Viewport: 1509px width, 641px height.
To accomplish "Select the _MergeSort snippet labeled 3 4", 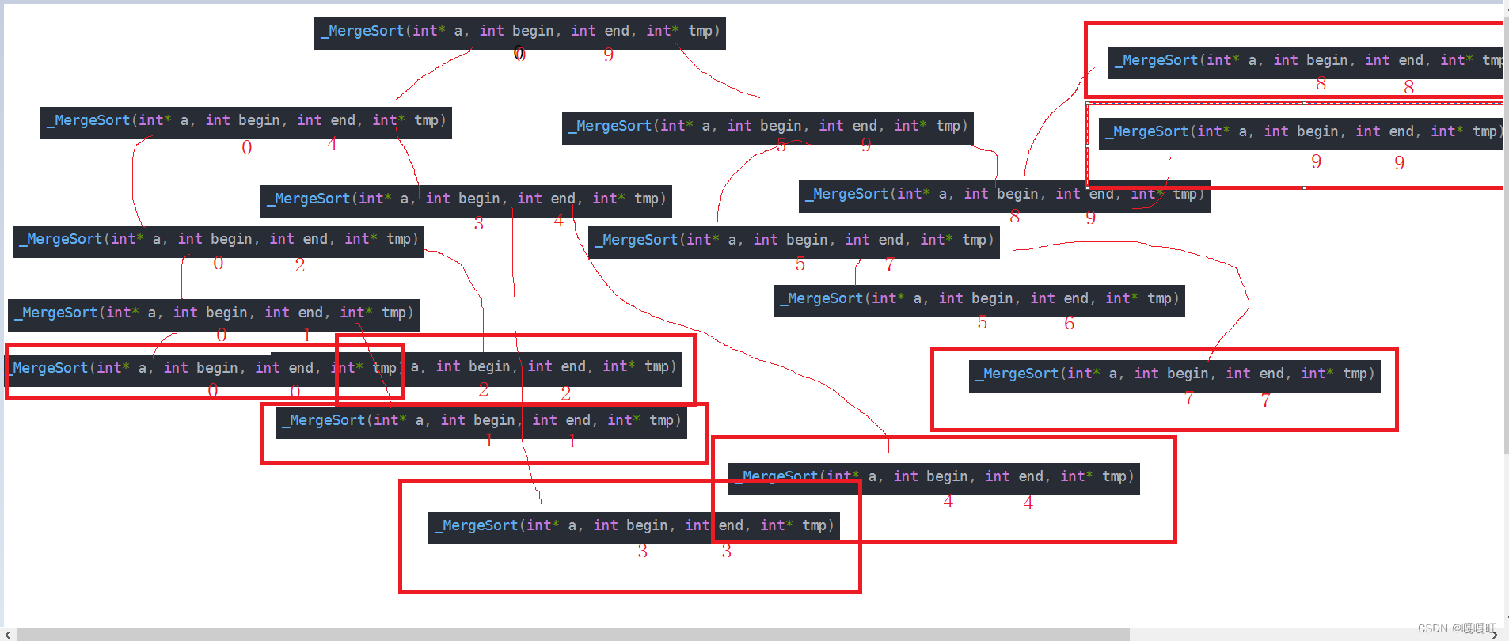I will tap(466, 200).
